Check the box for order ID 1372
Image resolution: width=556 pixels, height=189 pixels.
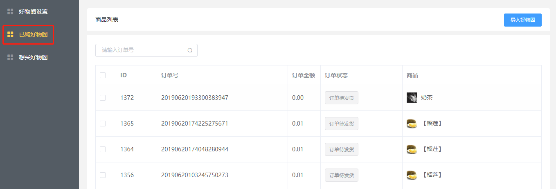pyautogui.click(x=103, y=98)
